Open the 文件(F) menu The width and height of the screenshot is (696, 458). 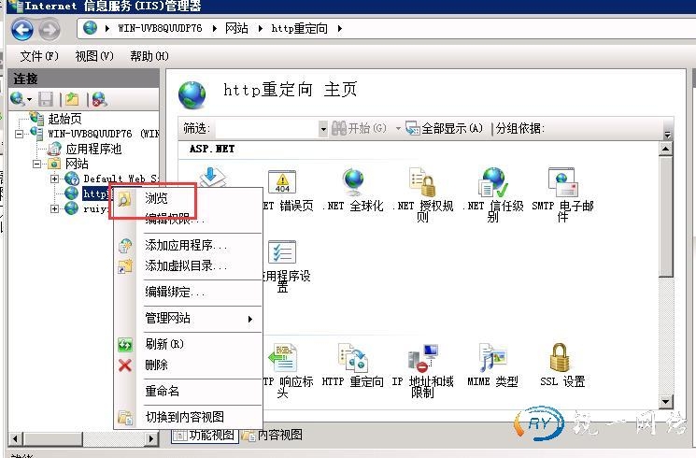tap(39, 56)
